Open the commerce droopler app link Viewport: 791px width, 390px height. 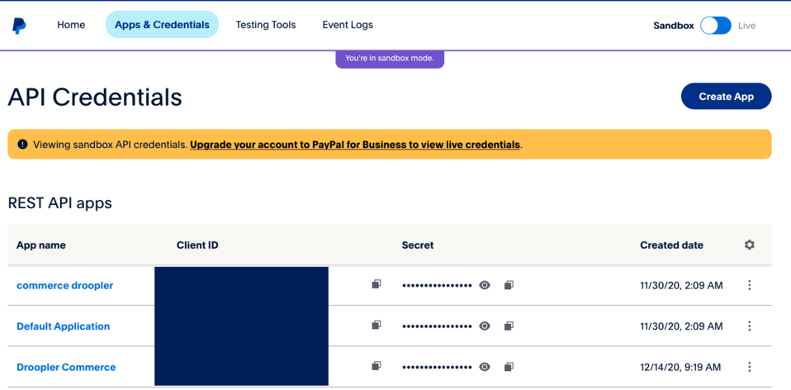pyautogui.click(x=64, y=286)
